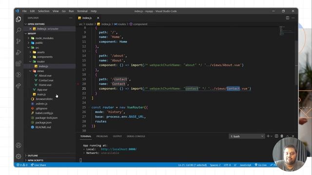Viewport: 312px width, 175px height.
Task: Open the Help menu
Action: [x=94, y=11]
